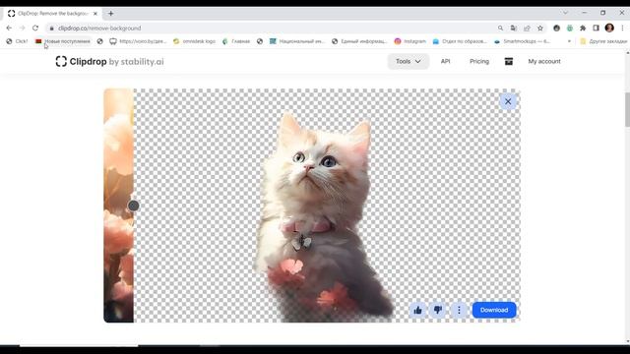The width and height of the screenshot is (630, 354).
Task: Click the original floral image strip
Action: [x=118, y=206]
